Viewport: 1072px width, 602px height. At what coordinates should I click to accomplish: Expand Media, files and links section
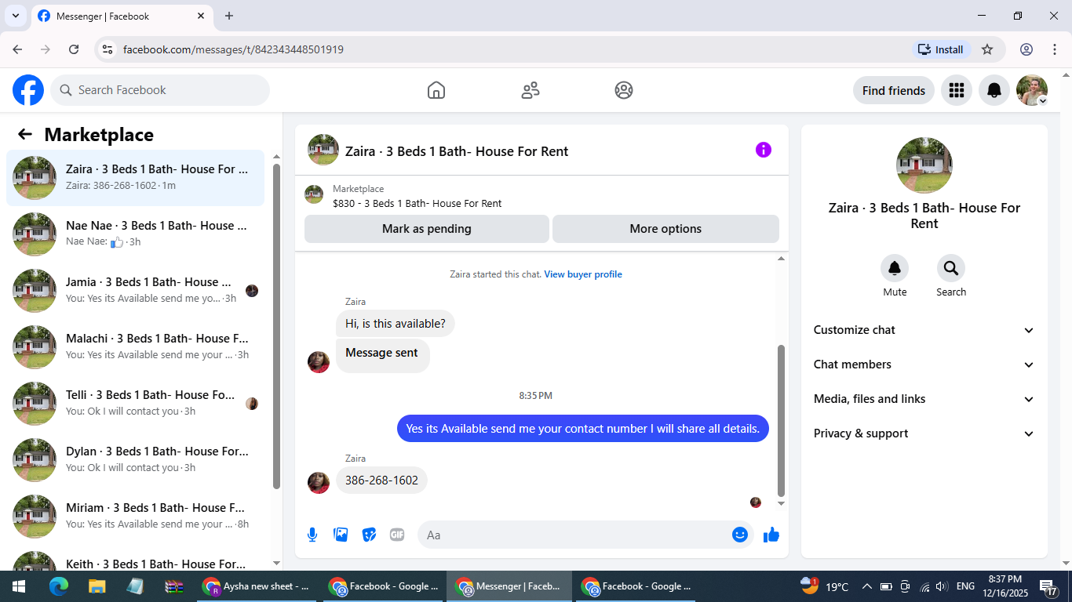[x=924, y=399]
